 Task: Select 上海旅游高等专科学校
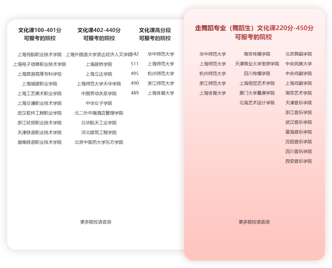(39, 74)
